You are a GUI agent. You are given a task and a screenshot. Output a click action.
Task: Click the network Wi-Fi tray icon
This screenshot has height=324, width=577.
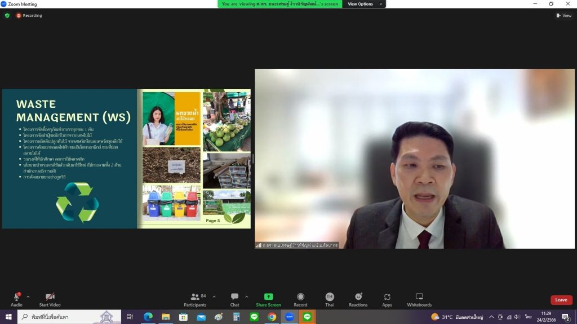click(509, 317)
